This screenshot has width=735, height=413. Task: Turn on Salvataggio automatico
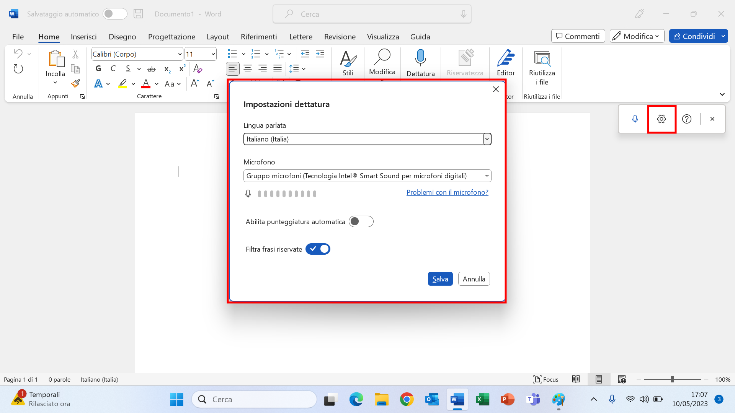(114, 14)
